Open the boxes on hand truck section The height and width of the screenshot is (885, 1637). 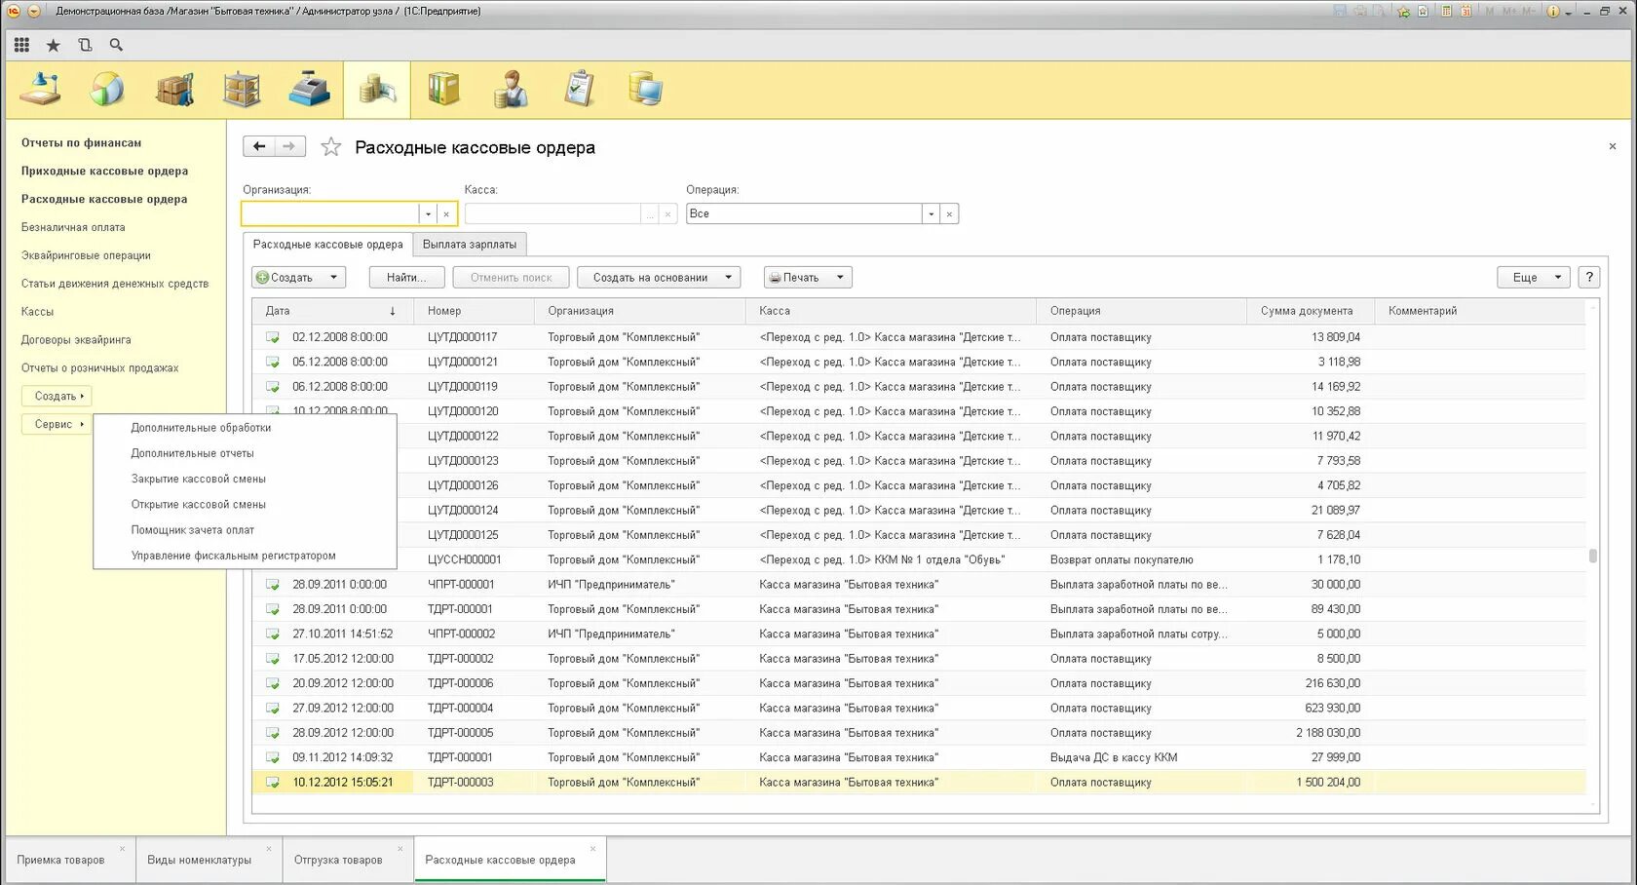(x=175, y=90)
